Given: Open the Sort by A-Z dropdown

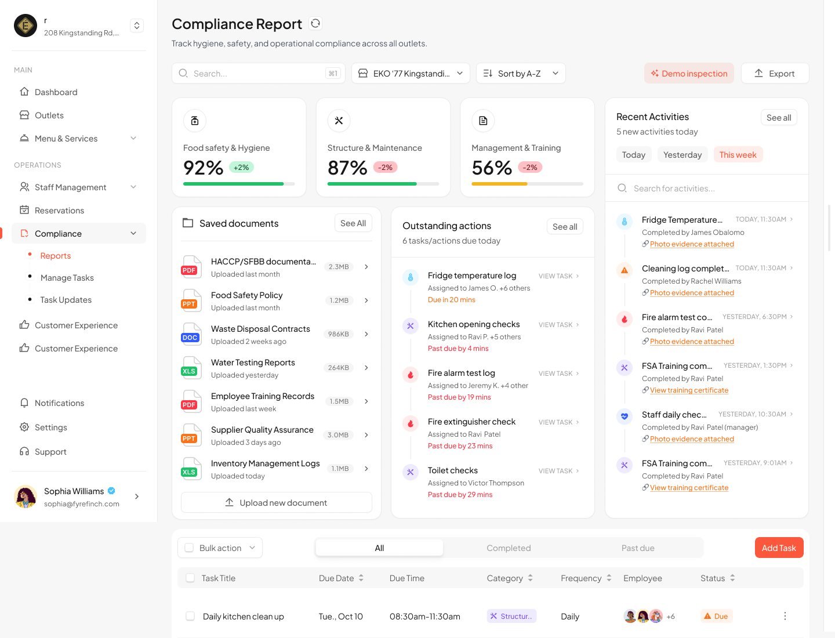Looking at the screenshot, I should tap(521, 73).
